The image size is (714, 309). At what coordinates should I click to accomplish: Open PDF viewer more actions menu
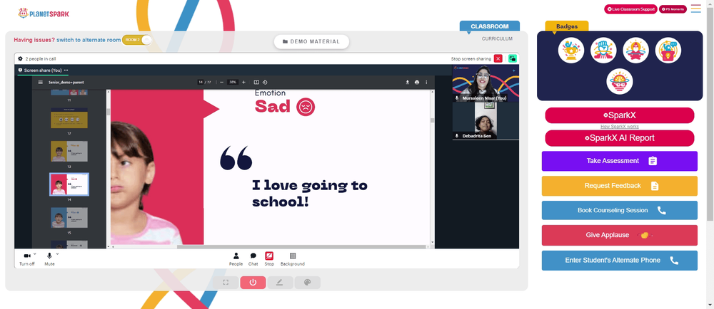(x=427, y=82)
